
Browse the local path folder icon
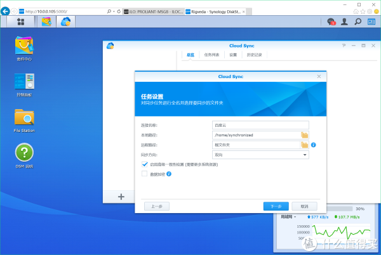(x=304, y=135)
